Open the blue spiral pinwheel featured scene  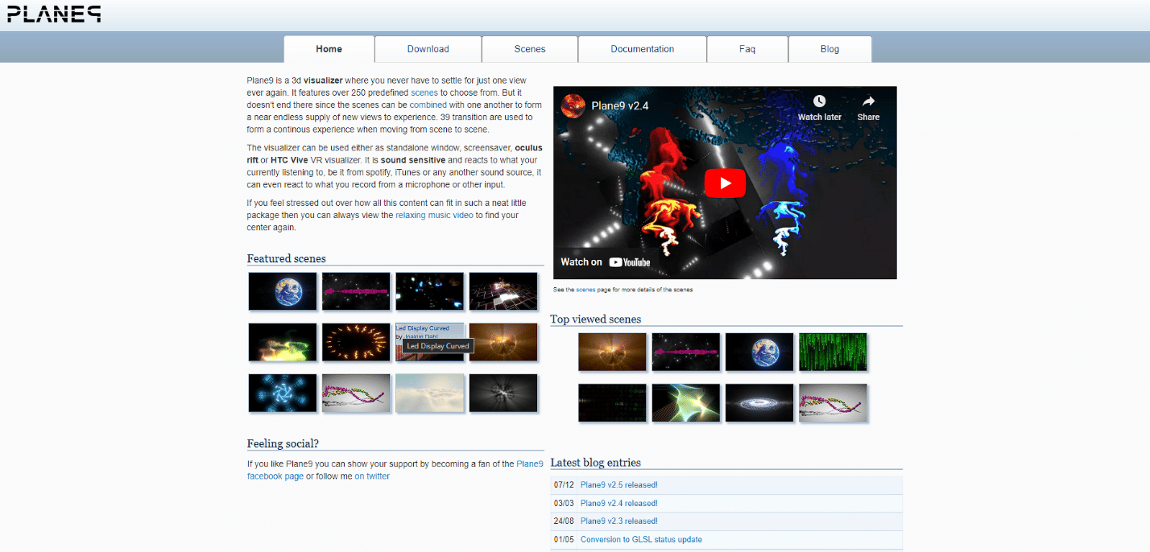point(282,393)
